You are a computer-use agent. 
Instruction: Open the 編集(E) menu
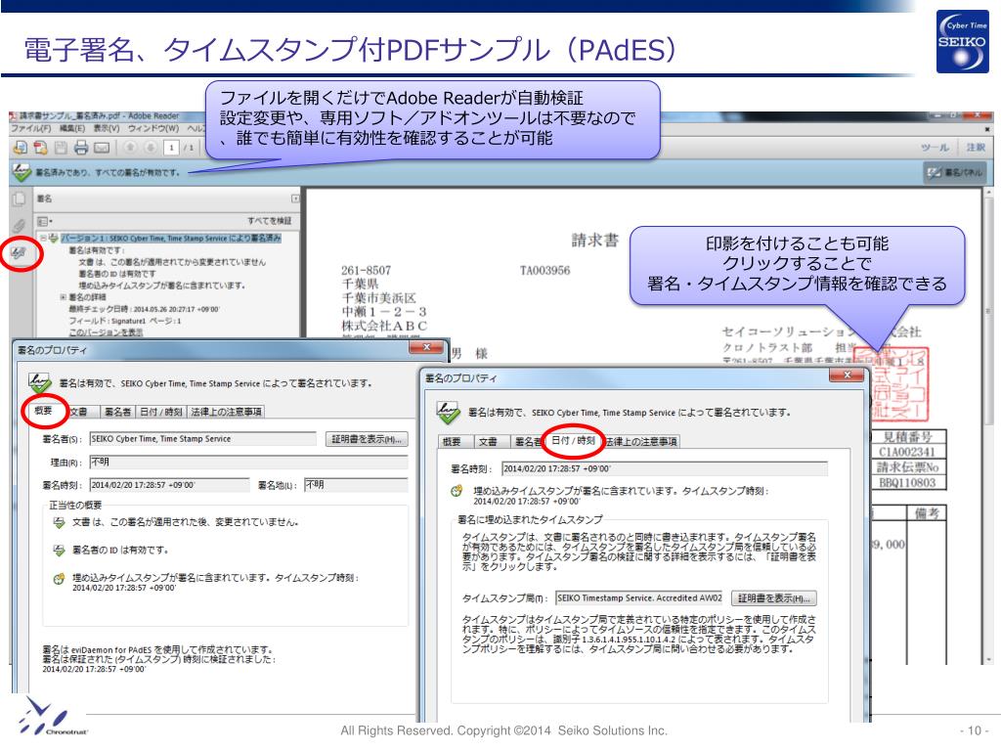click(72, 128)
